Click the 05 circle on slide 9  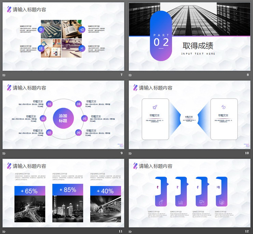[84, 118]
